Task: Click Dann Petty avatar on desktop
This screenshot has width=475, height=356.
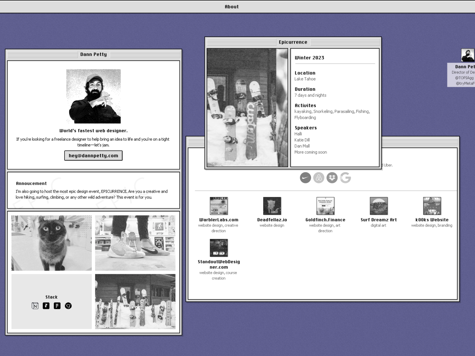Action: pos(468,55)
